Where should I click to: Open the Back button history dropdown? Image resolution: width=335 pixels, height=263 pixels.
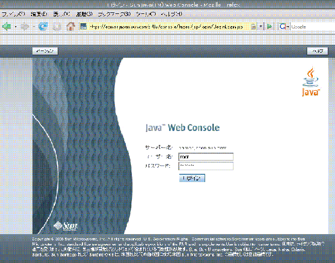tap(15, 27)
